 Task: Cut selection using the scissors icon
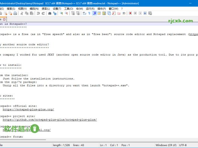coord(22,13)
